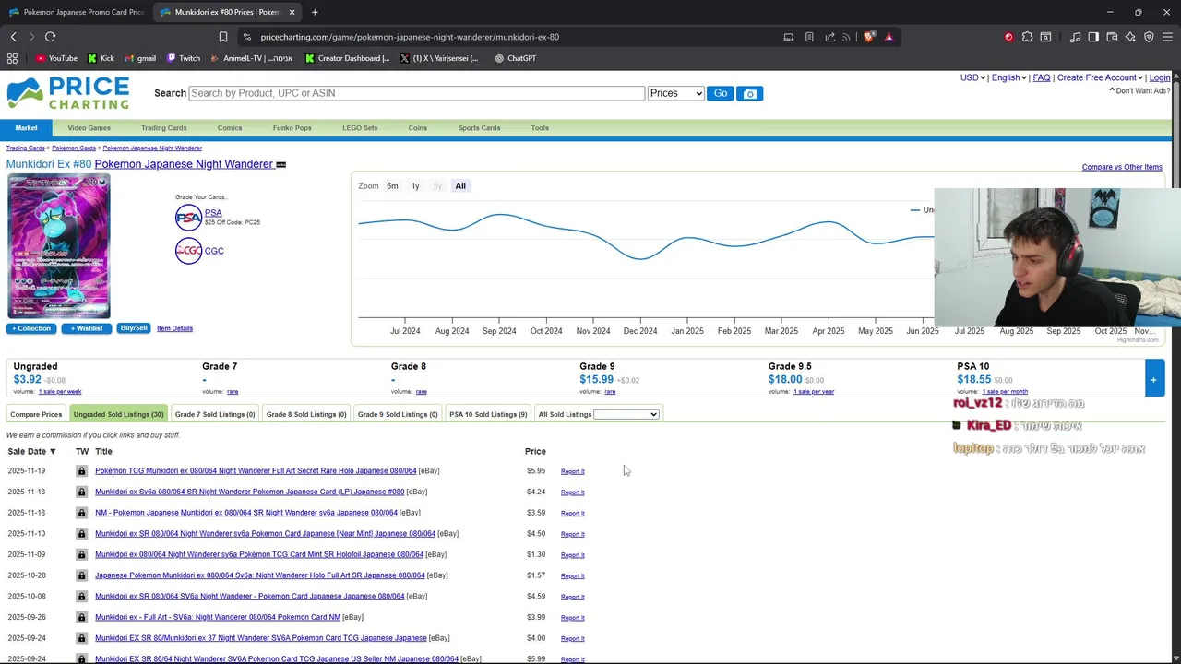Set chart zoom to 6m
The width and height of the screenshot is (1181, 664).
tap(392, 185)
